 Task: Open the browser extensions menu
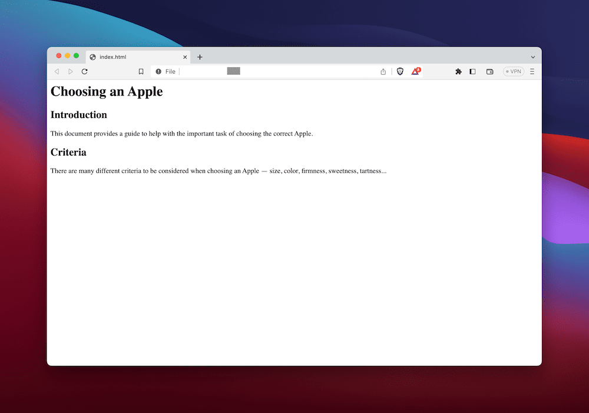458,71
